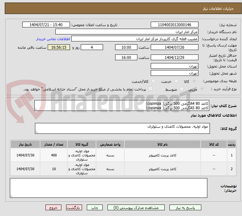The height and width of the screenshot is (216, 242).
Task: Click the پاسخ به نیاز button
Action: (185, 207)
